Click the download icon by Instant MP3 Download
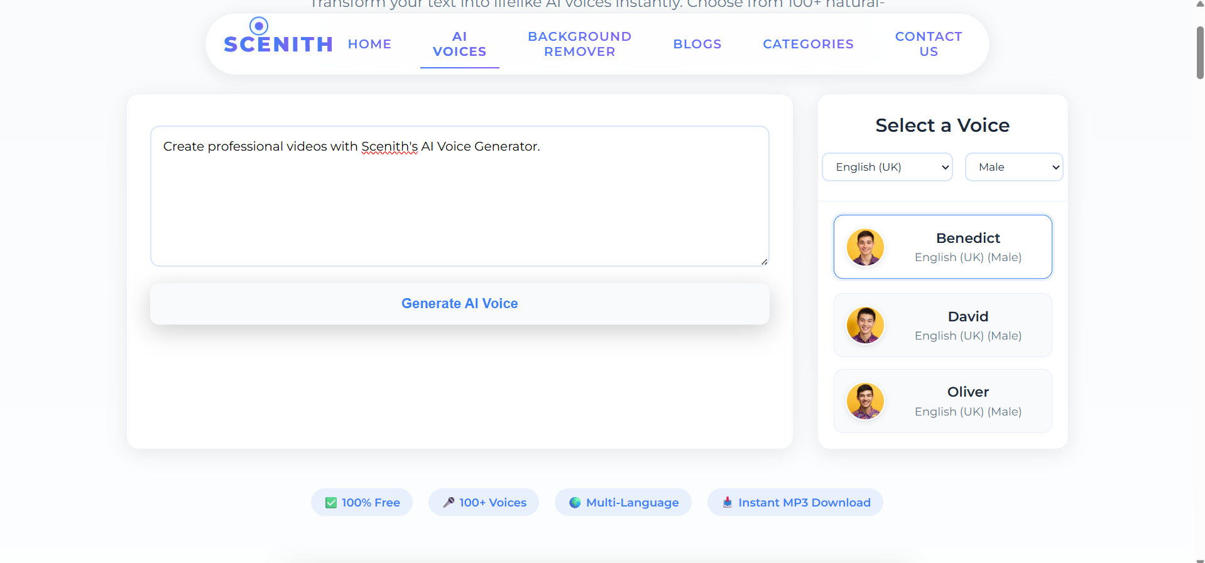1205x563 pixels. click(727, 502)
